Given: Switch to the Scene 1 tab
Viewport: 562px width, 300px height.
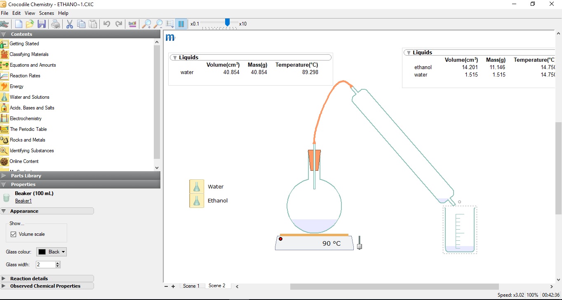Looking at the screenshot, I should click(191, 286).
